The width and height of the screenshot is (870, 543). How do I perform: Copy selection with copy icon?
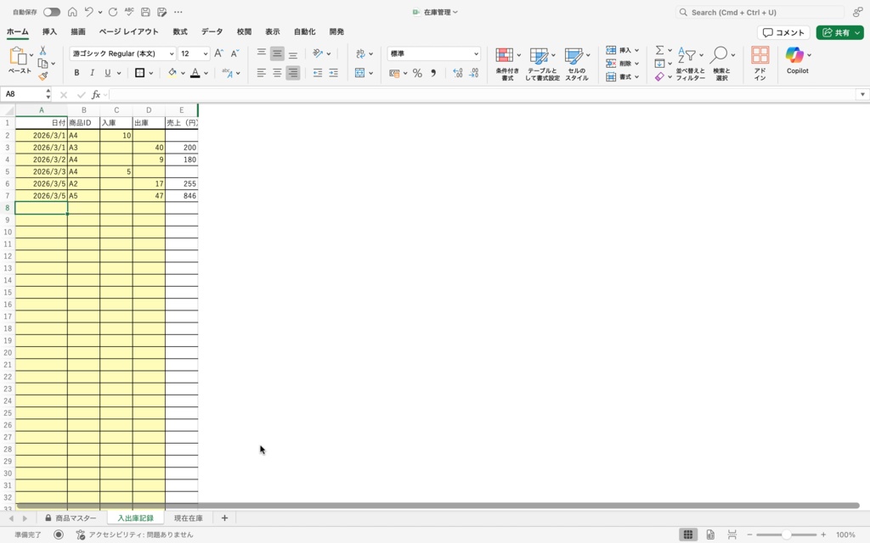pos(42,63)
